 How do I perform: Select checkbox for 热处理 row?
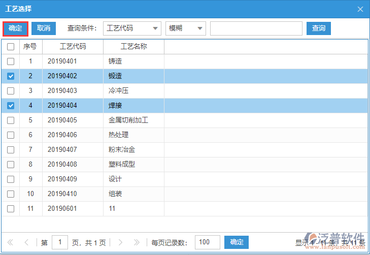(11, 135)
